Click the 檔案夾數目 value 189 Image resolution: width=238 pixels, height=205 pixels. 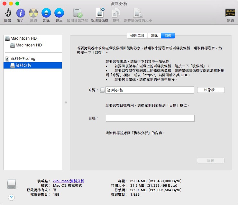(x=56, y=194)
